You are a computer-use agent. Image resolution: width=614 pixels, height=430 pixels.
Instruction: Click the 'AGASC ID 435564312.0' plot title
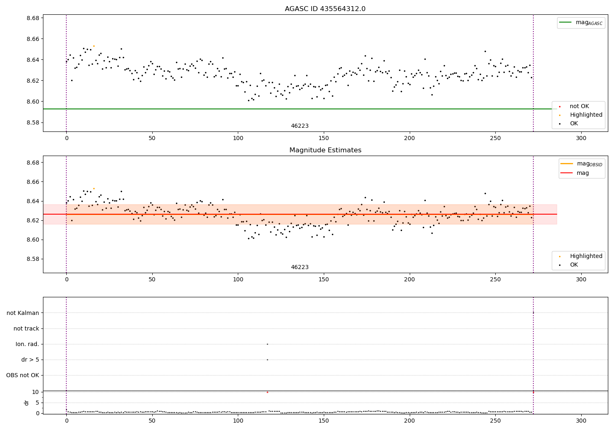[x=325, y=9]
